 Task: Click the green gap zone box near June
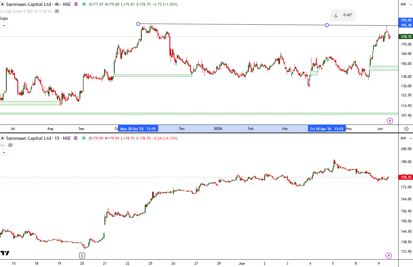click(384, 68)
